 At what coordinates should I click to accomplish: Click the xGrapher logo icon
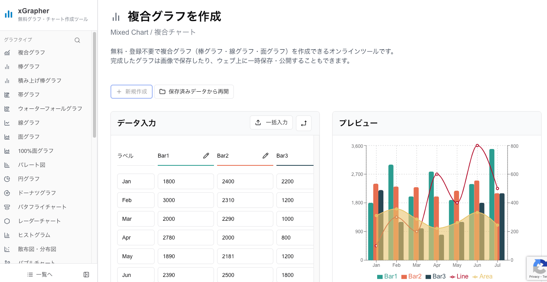tap(8, 14)
